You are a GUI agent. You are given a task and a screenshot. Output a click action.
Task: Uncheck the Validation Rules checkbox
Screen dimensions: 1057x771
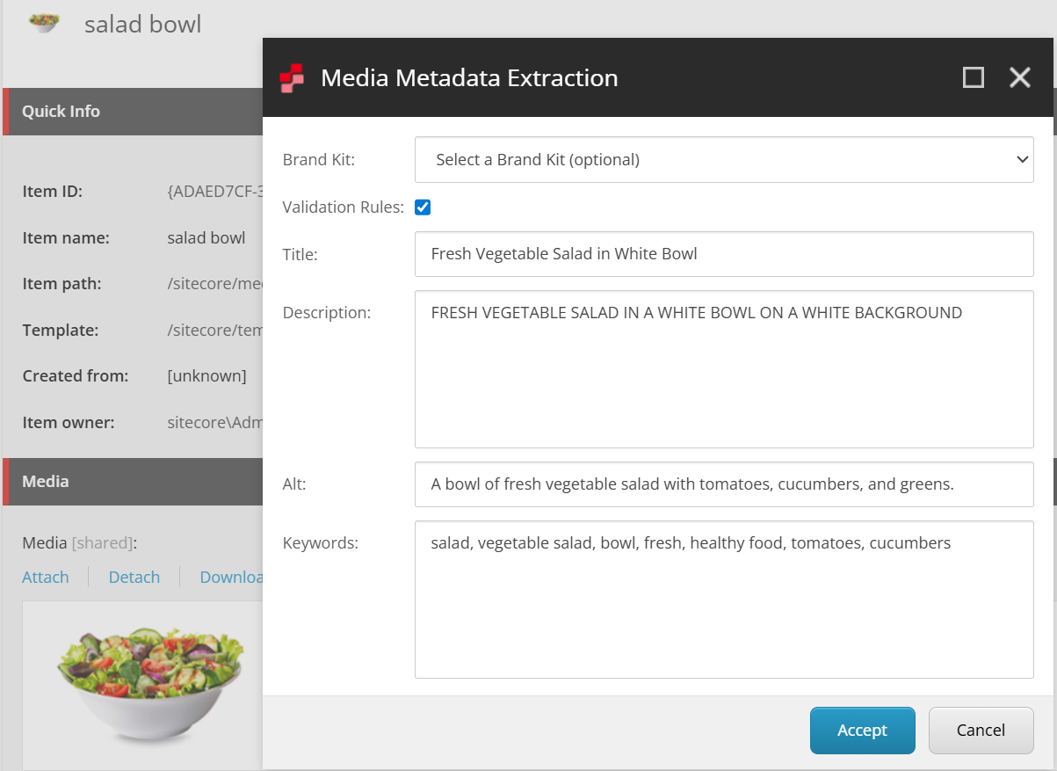[x=423, y=207]
